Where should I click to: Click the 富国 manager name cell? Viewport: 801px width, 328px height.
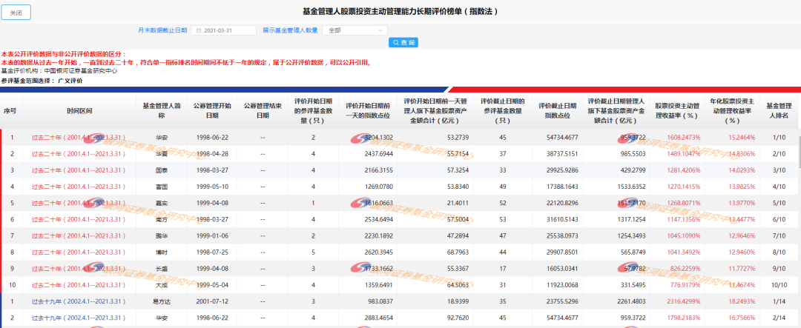pos(162,187)
